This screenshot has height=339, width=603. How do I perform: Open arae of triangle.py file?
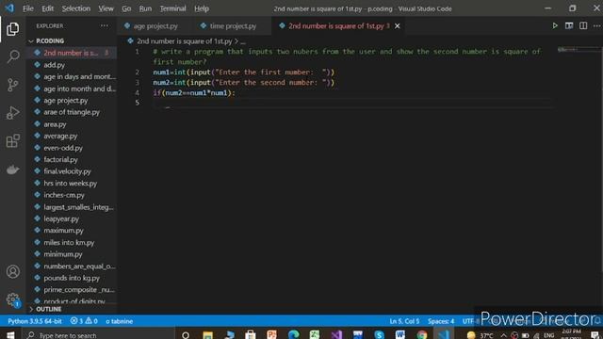[72, 112]
